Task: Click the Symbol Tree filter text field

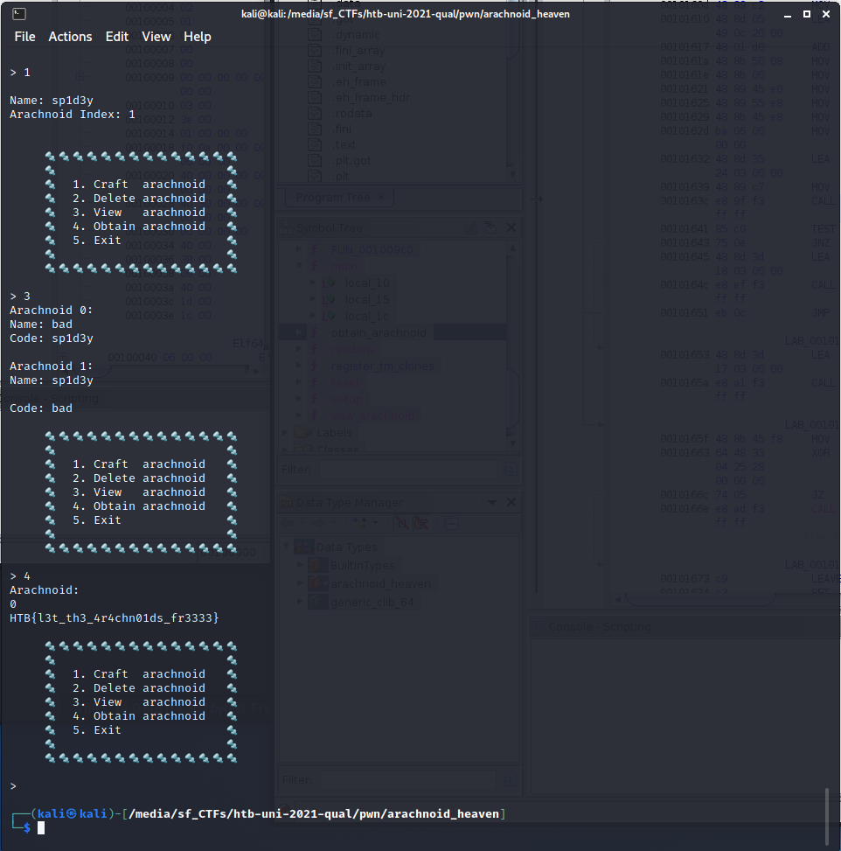Action: pyautogui.click(x=407, y=471)
